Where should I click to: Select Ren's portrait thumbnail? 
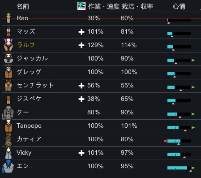pyautogui.click(x=9, y=18)
